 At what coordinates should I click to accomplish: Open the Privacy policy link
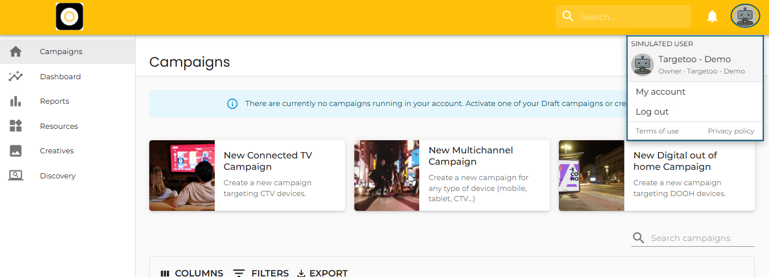tap(731, 131)
